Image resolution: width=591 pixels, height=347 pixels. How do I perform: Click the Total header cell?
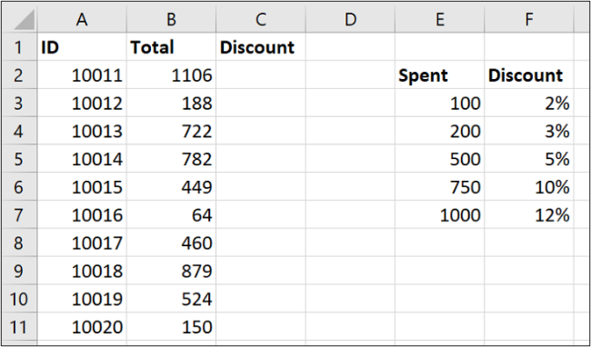[x=171, y=47]
